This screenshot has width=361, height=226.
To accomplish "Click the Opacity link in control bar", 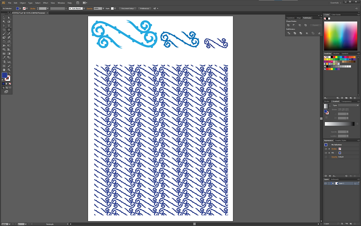I will 89,8.
